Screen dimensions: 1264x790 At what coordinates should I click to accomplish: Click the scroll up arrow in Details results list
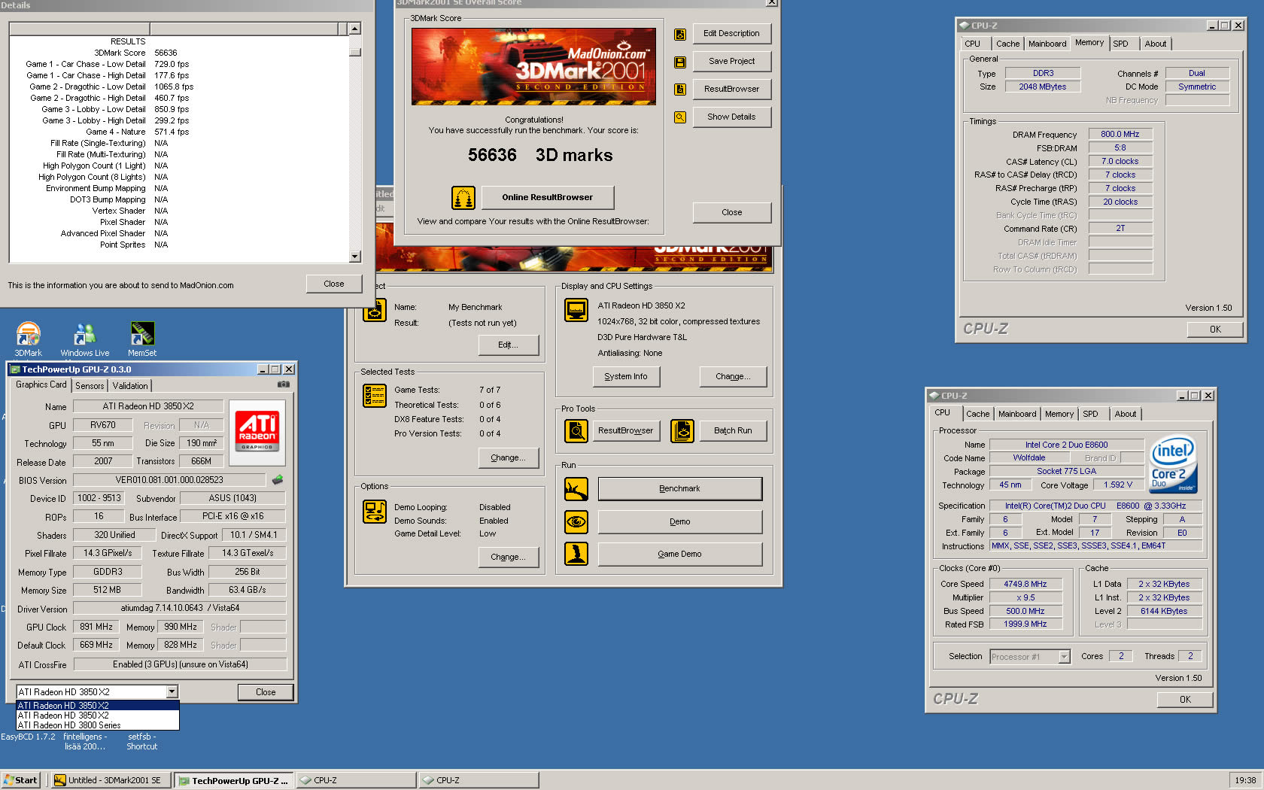click(x=355, y=29)
